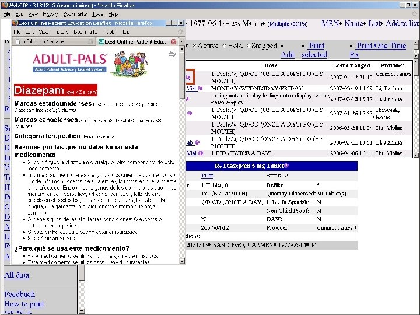The height and width of the screenshot is (315, 420).
Task: Open the View menu in the leaflet window
Action: tap(43, 32)
